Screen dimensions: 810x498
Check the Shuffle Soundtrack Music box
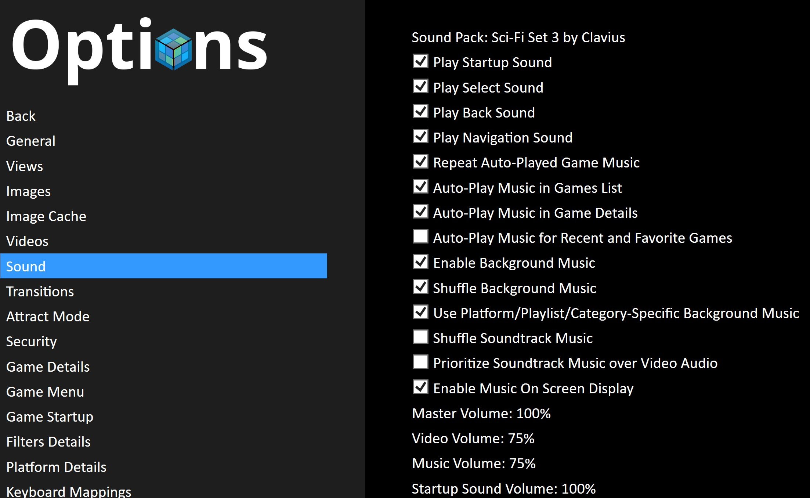coord(420,337)
